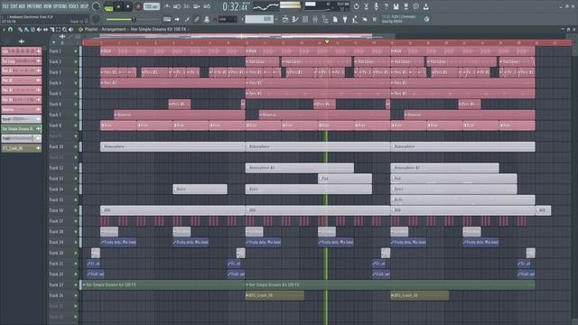
Task: Mute Track 10 with its green dot
Action: click(76, 146)
